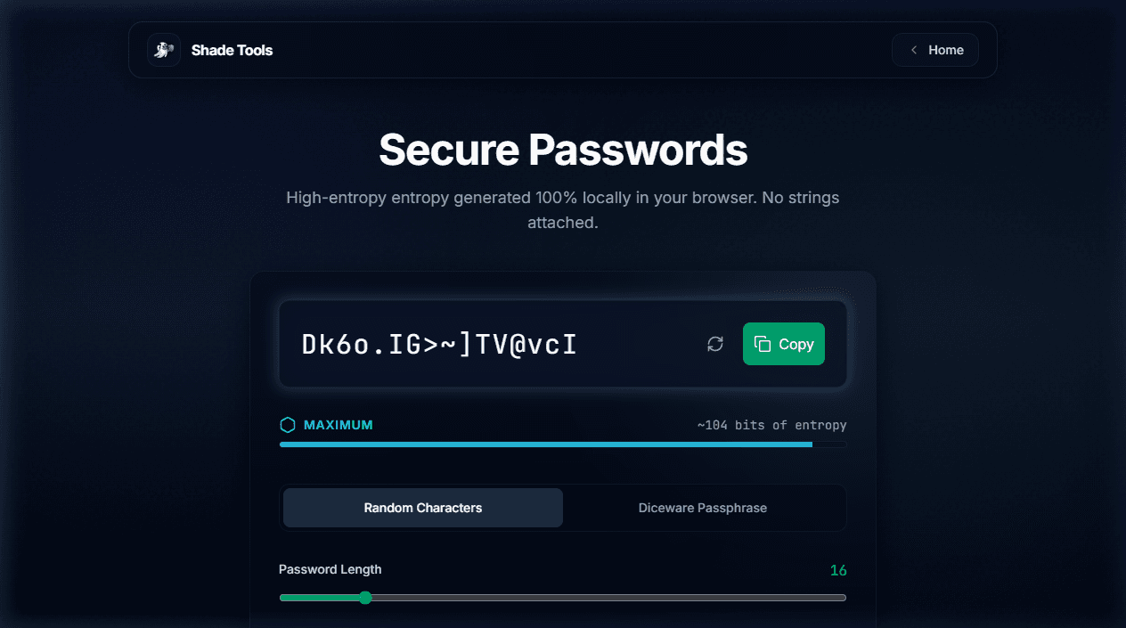Screen dimensions: 1126x628
Task: Click the Copy button
Action: tap(784, 344)
